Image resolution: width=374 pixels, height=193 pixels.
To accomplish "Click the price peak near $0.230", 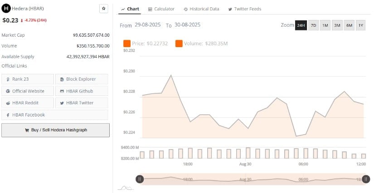I will point(171,75).
